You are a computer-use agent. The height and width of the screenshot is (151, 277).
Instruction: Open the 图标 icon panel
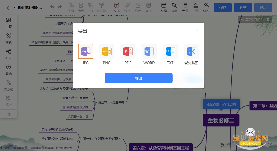tap(9, 69)
